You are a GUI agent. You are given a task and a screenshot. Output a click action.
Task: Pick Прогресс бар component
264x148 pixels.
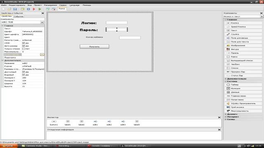[x=243, y=72]
